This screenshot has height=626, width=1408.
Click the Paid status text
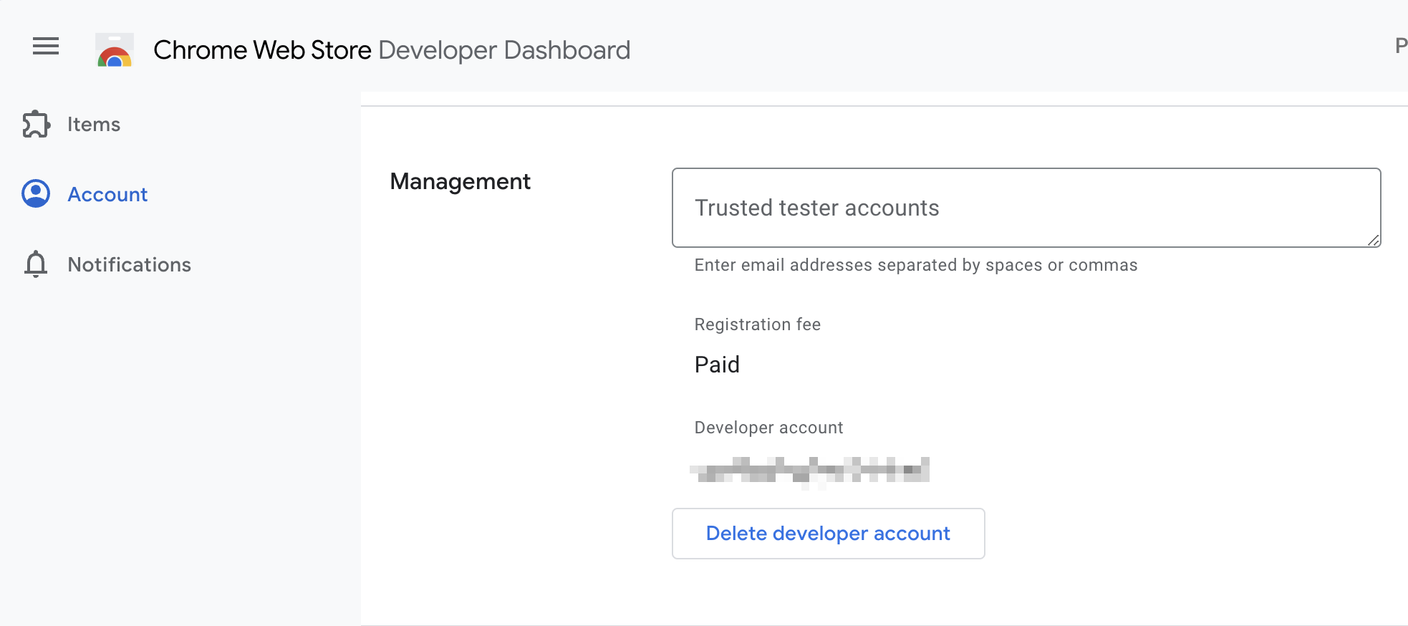tap(717, 365)
